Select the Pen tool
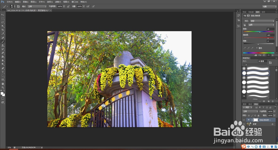 [x=3, y=68]
